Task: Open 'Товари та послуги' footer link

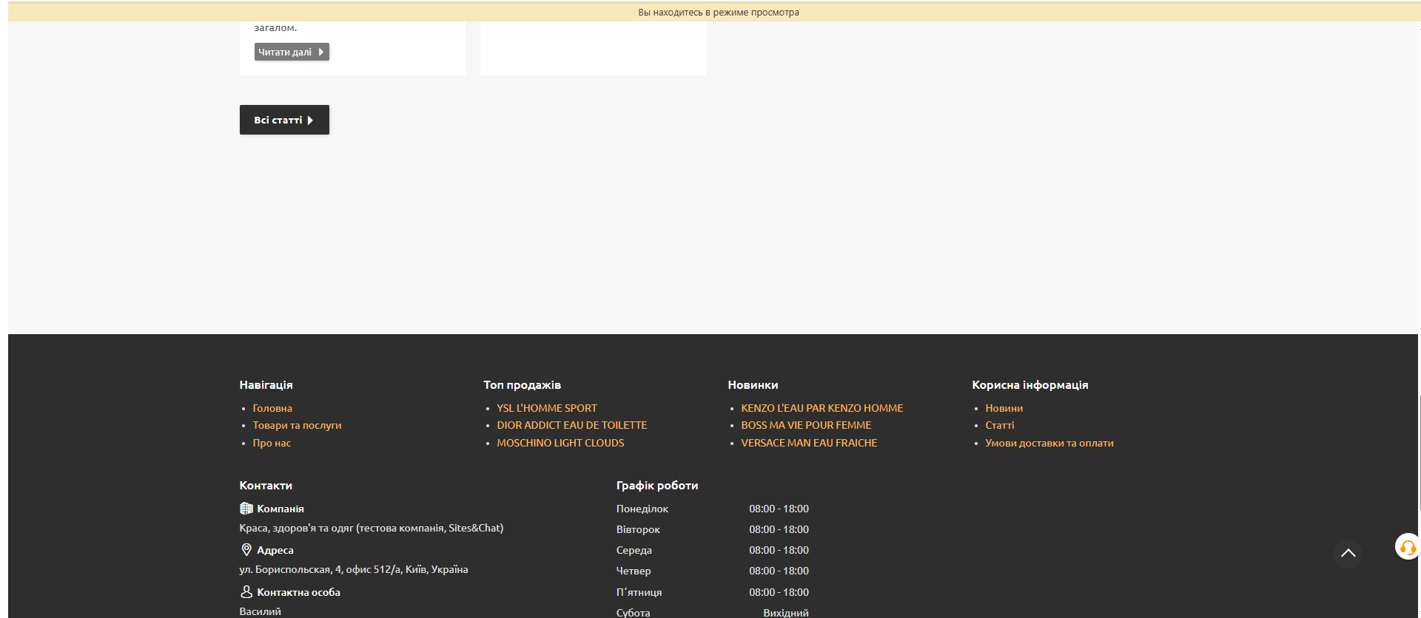Action: [x=297, y=425]
